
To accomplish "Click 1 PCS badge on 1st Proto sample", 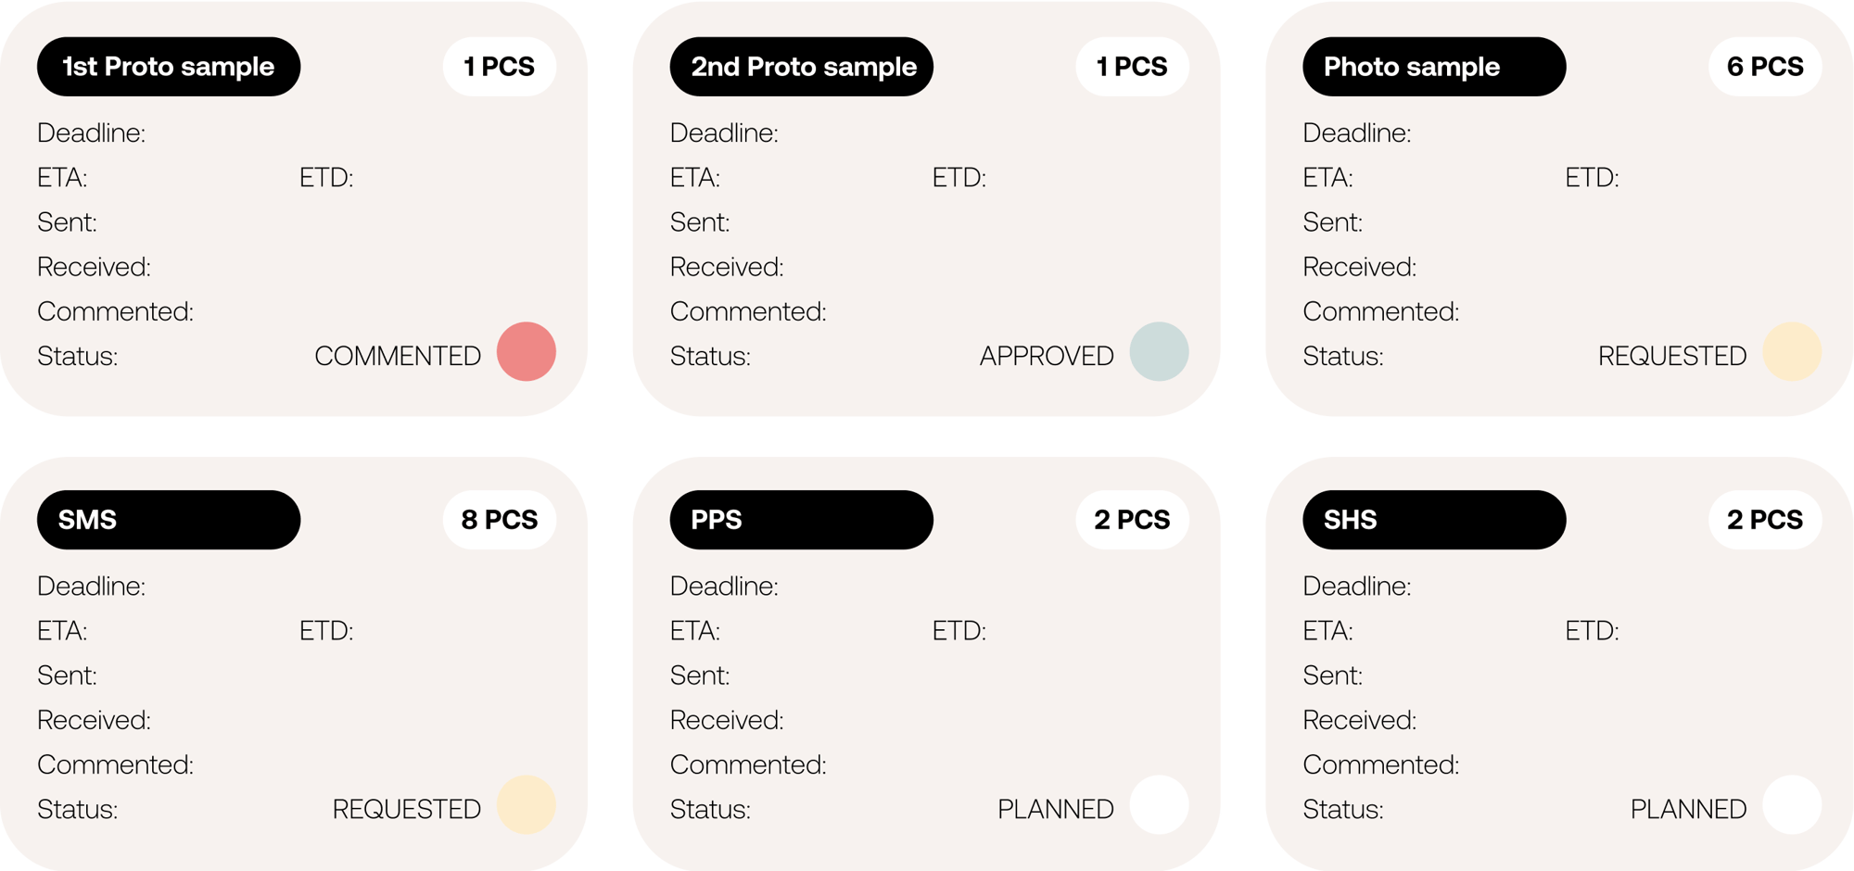I will [x=500, y=67].
